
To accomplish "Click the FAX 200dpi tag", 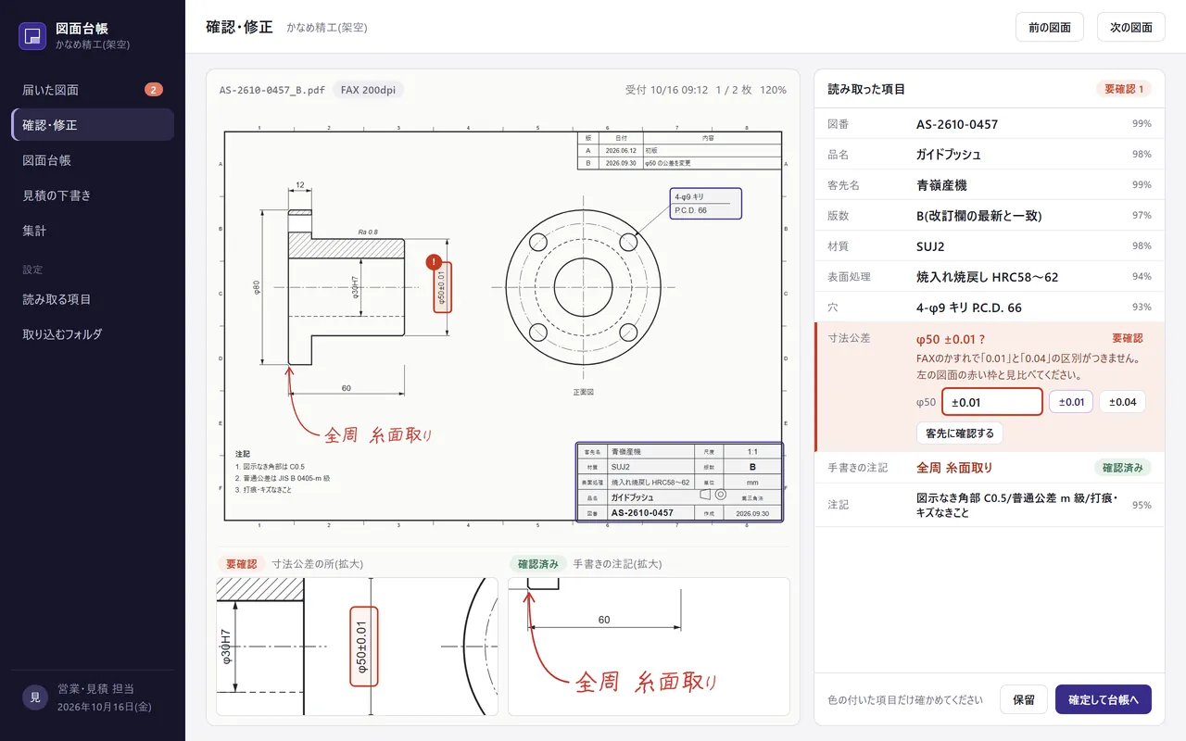I will point(368,90).
